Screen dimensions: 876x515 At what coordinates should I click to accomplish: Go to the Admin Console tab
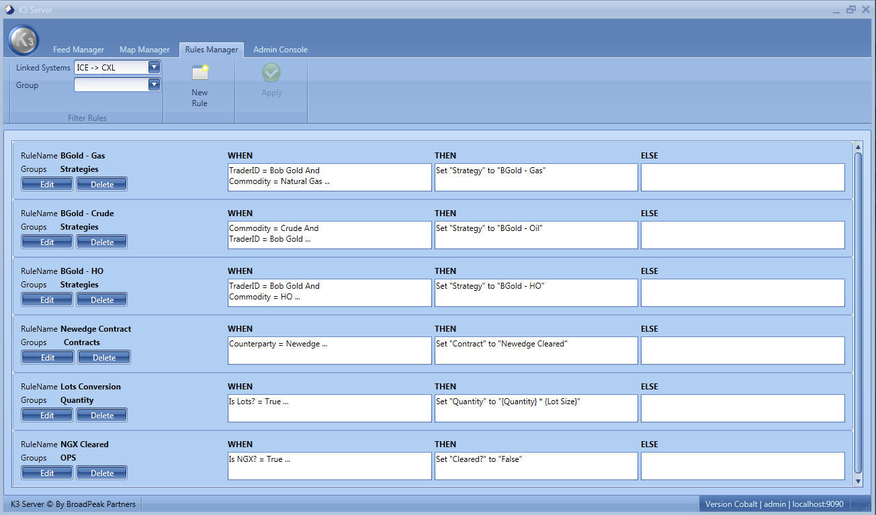[280, 50]
